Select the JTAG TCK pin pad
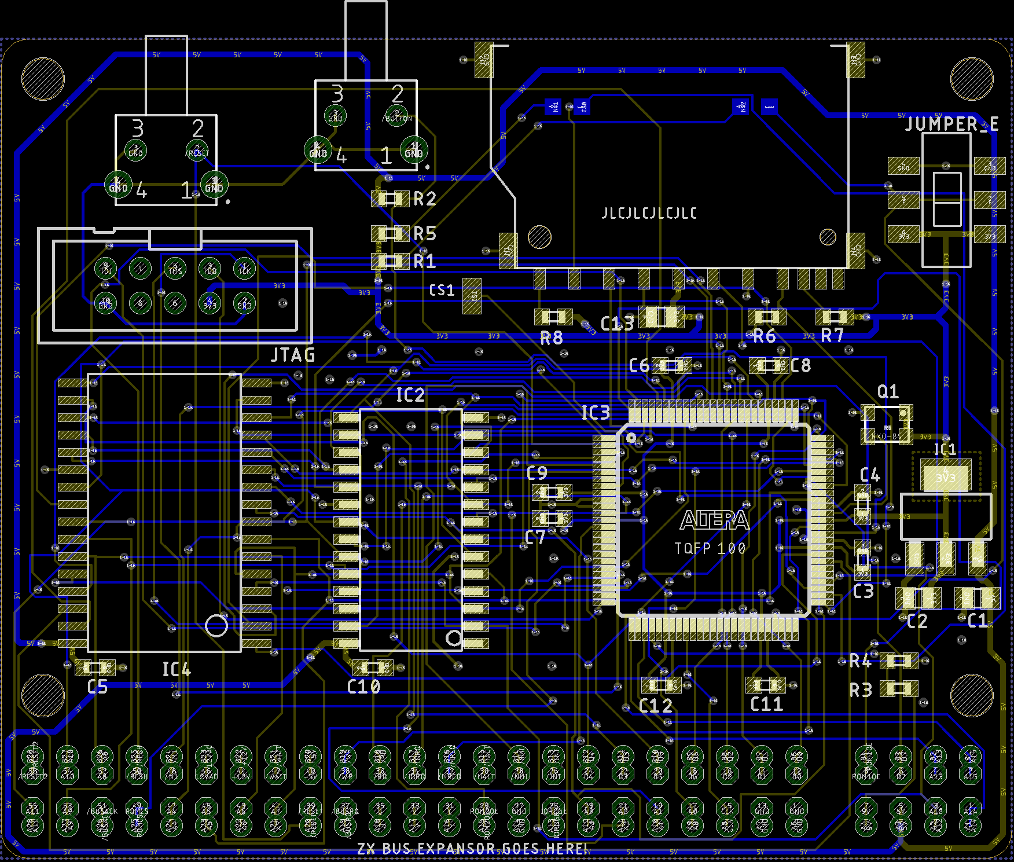The height and width of the screenshot is (862, 1014). 245,269
